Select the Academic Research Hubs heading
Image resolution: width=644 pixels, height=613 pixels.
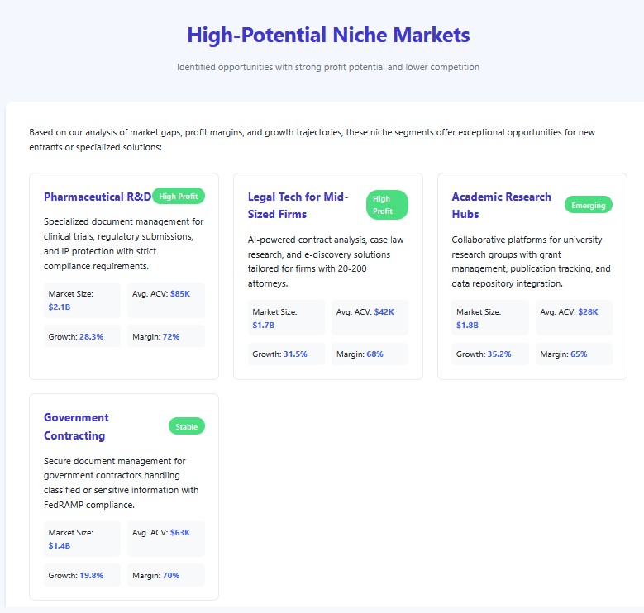[501, 206]
